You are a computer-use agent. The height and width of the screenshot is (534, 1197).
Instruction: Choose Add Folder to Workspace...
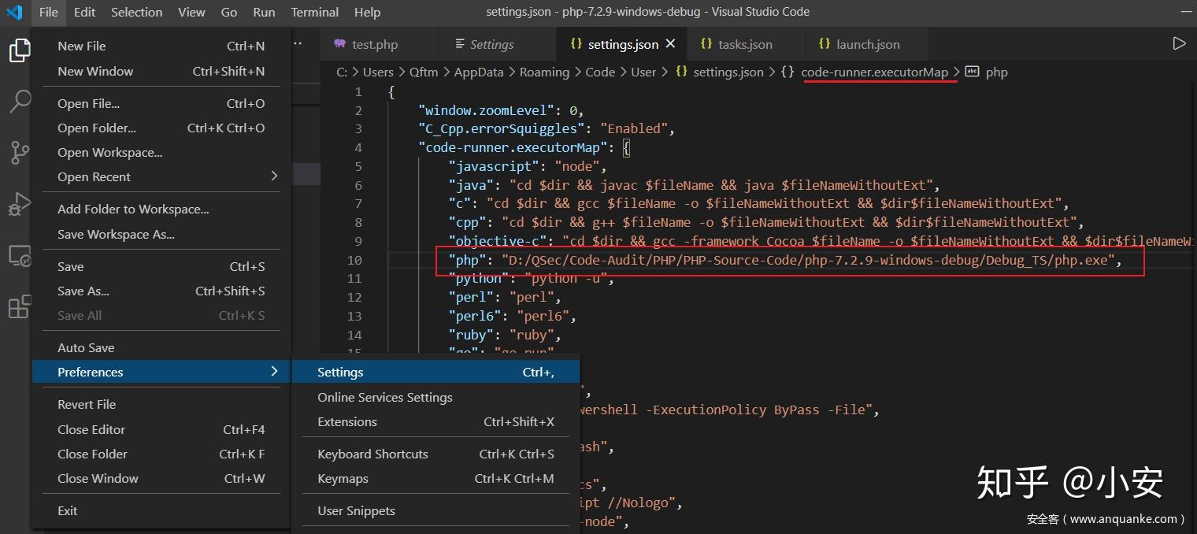coord(161,209)
